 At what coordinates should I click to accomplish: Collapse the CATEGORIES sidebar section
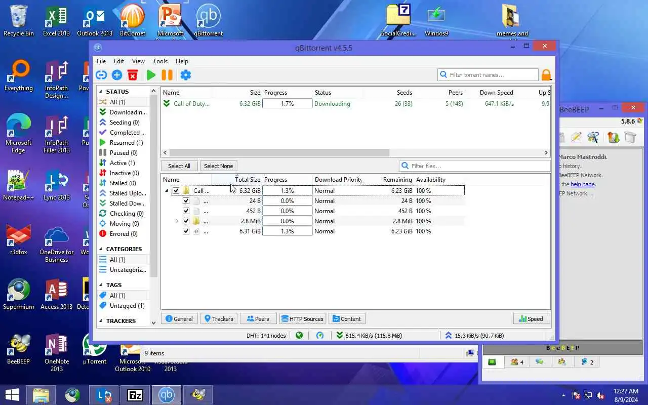[101, 249]
